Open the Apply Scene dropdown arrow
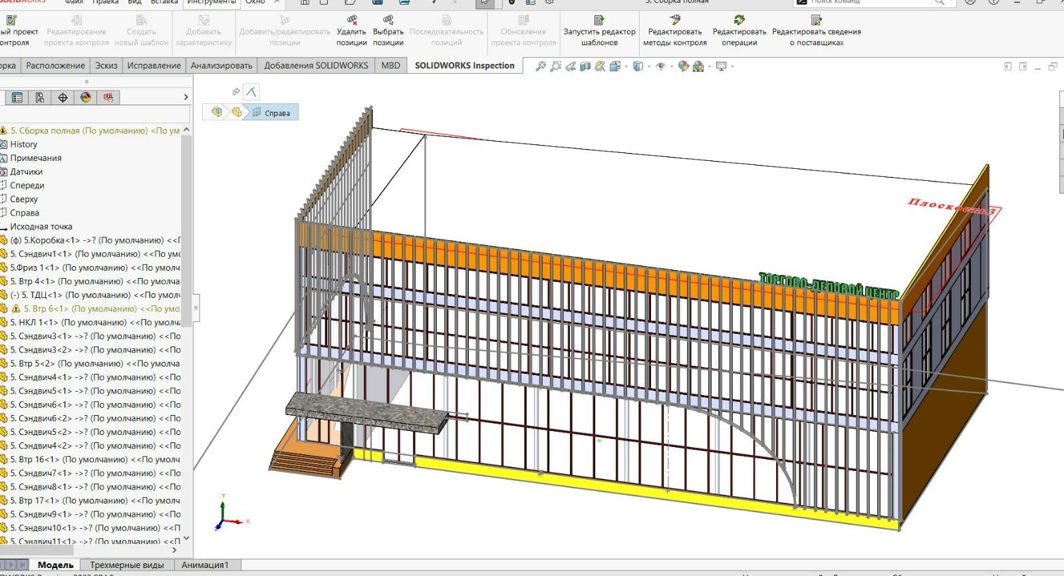 click(x=710, y=67)
